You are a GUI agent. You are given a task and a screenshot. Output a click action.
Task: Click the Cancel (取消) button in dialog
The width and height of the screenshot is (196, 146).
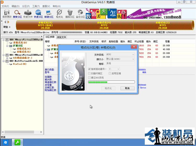pos(127,88)
